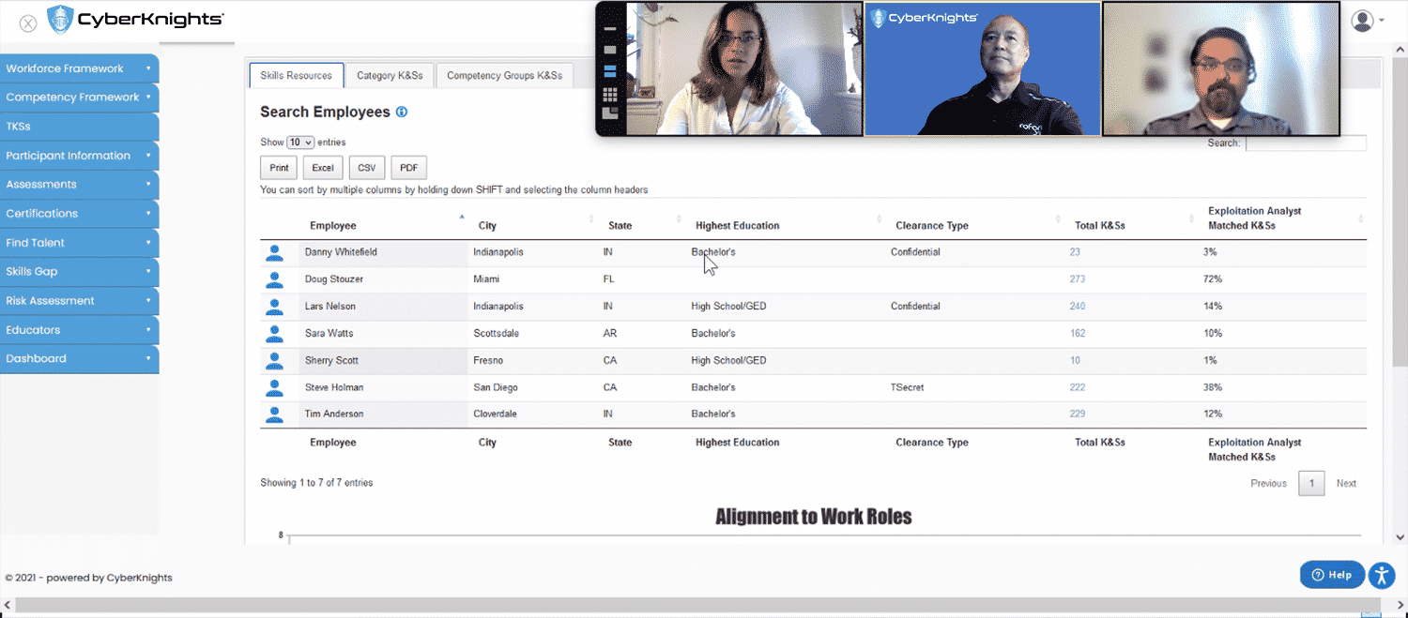This screenshot has width=1408, height=618.
Task: Click the employee Search input field
Action: pyautogui.click(x=1305, y=143)
